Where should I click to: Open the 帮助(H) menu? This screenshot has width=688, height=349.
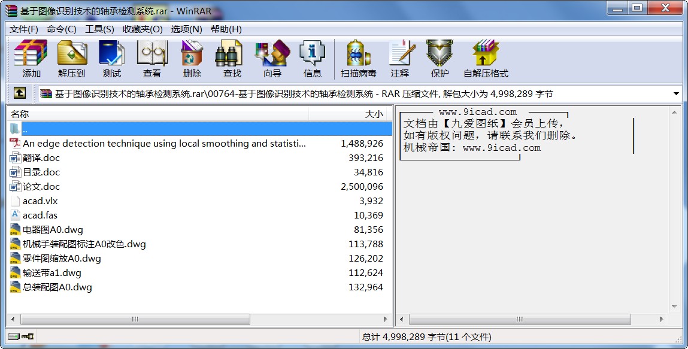pos(226,29)
